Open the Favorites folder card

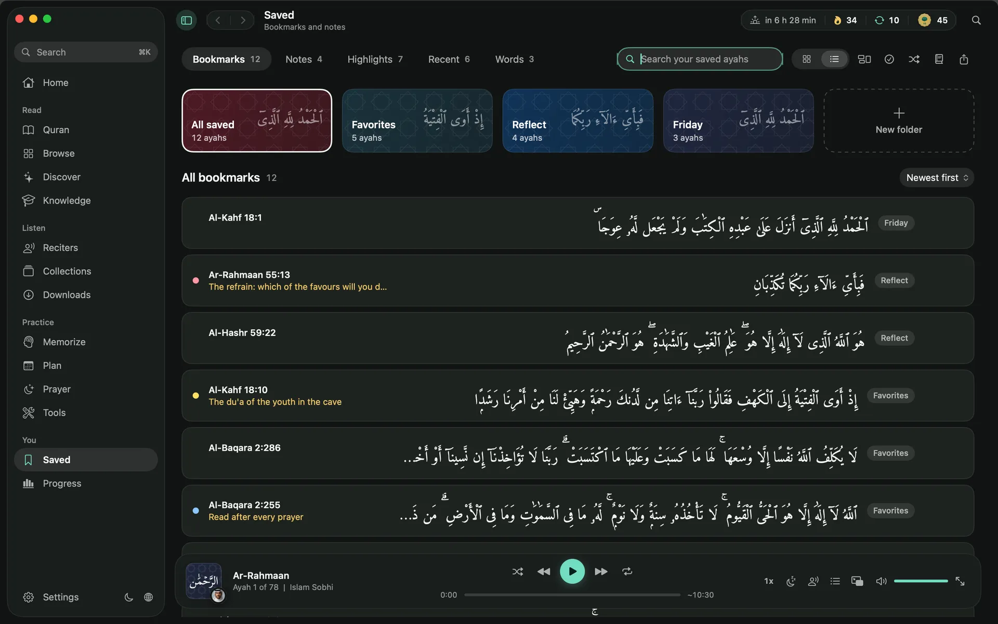coord(417,121)
